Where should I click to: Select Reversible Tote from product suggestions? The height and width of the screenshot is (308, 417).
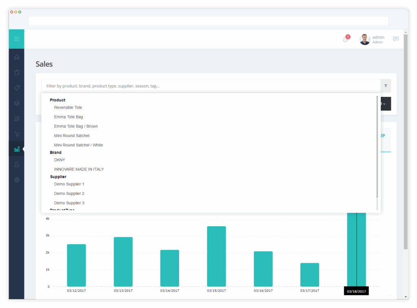click(68, 107)
